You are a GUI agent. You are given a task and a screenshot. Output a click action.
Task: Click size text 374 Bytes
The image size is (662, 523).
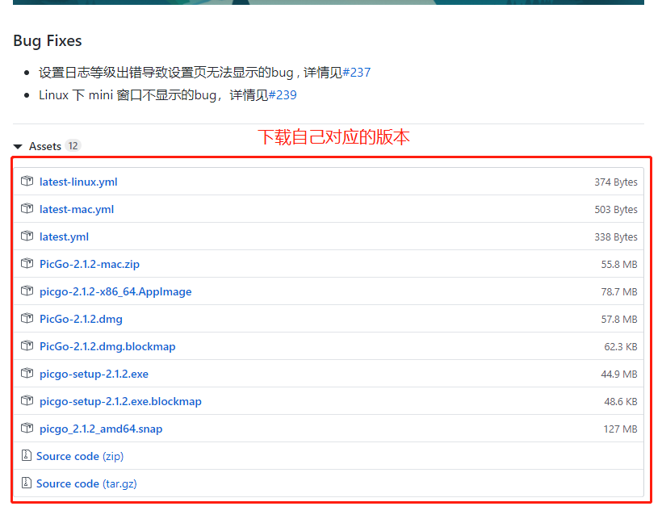[616, 182]
